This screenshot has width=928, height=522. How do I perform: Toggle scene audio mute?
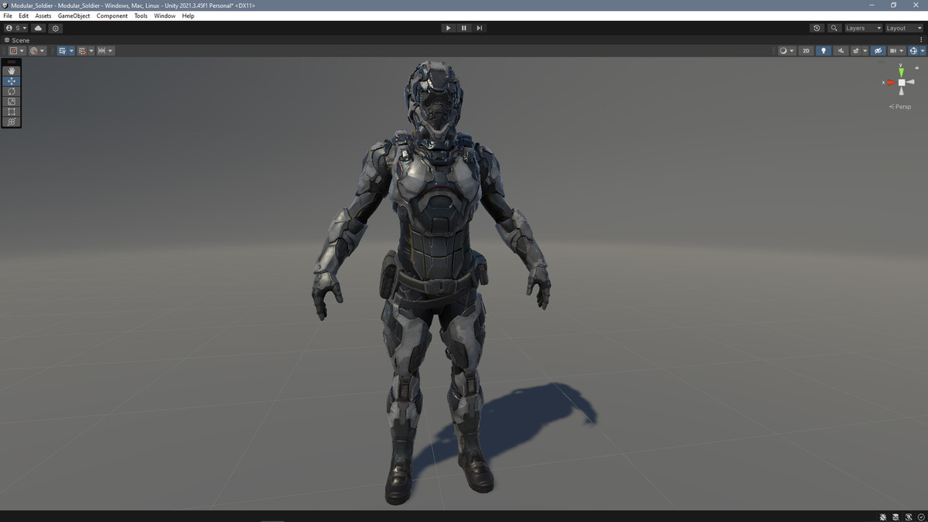(x=841, y=50)
